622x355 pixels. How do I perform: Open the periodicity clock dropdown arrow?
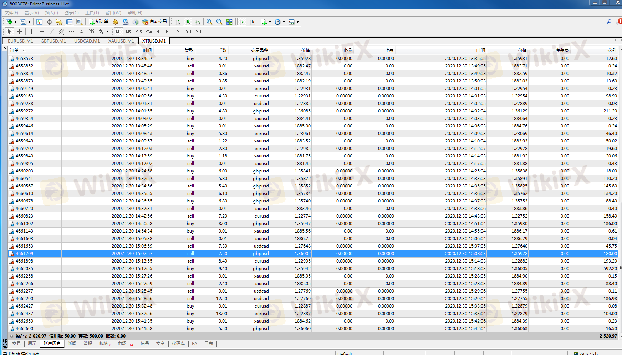pyautogui.click(x=284, y=22)
